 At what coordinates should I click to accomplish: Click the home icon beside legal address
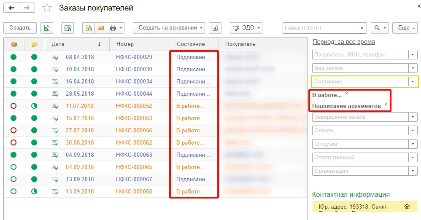(x=407, y=207)
